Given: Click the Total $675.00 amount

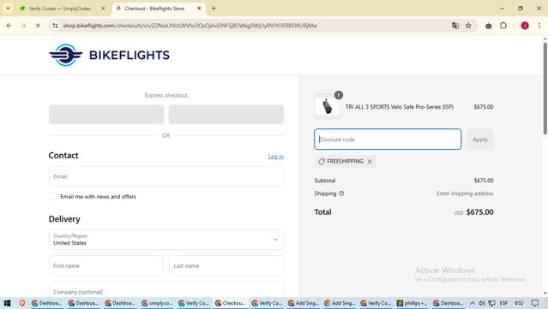Looking at the screenshot, I should (479, 212).
